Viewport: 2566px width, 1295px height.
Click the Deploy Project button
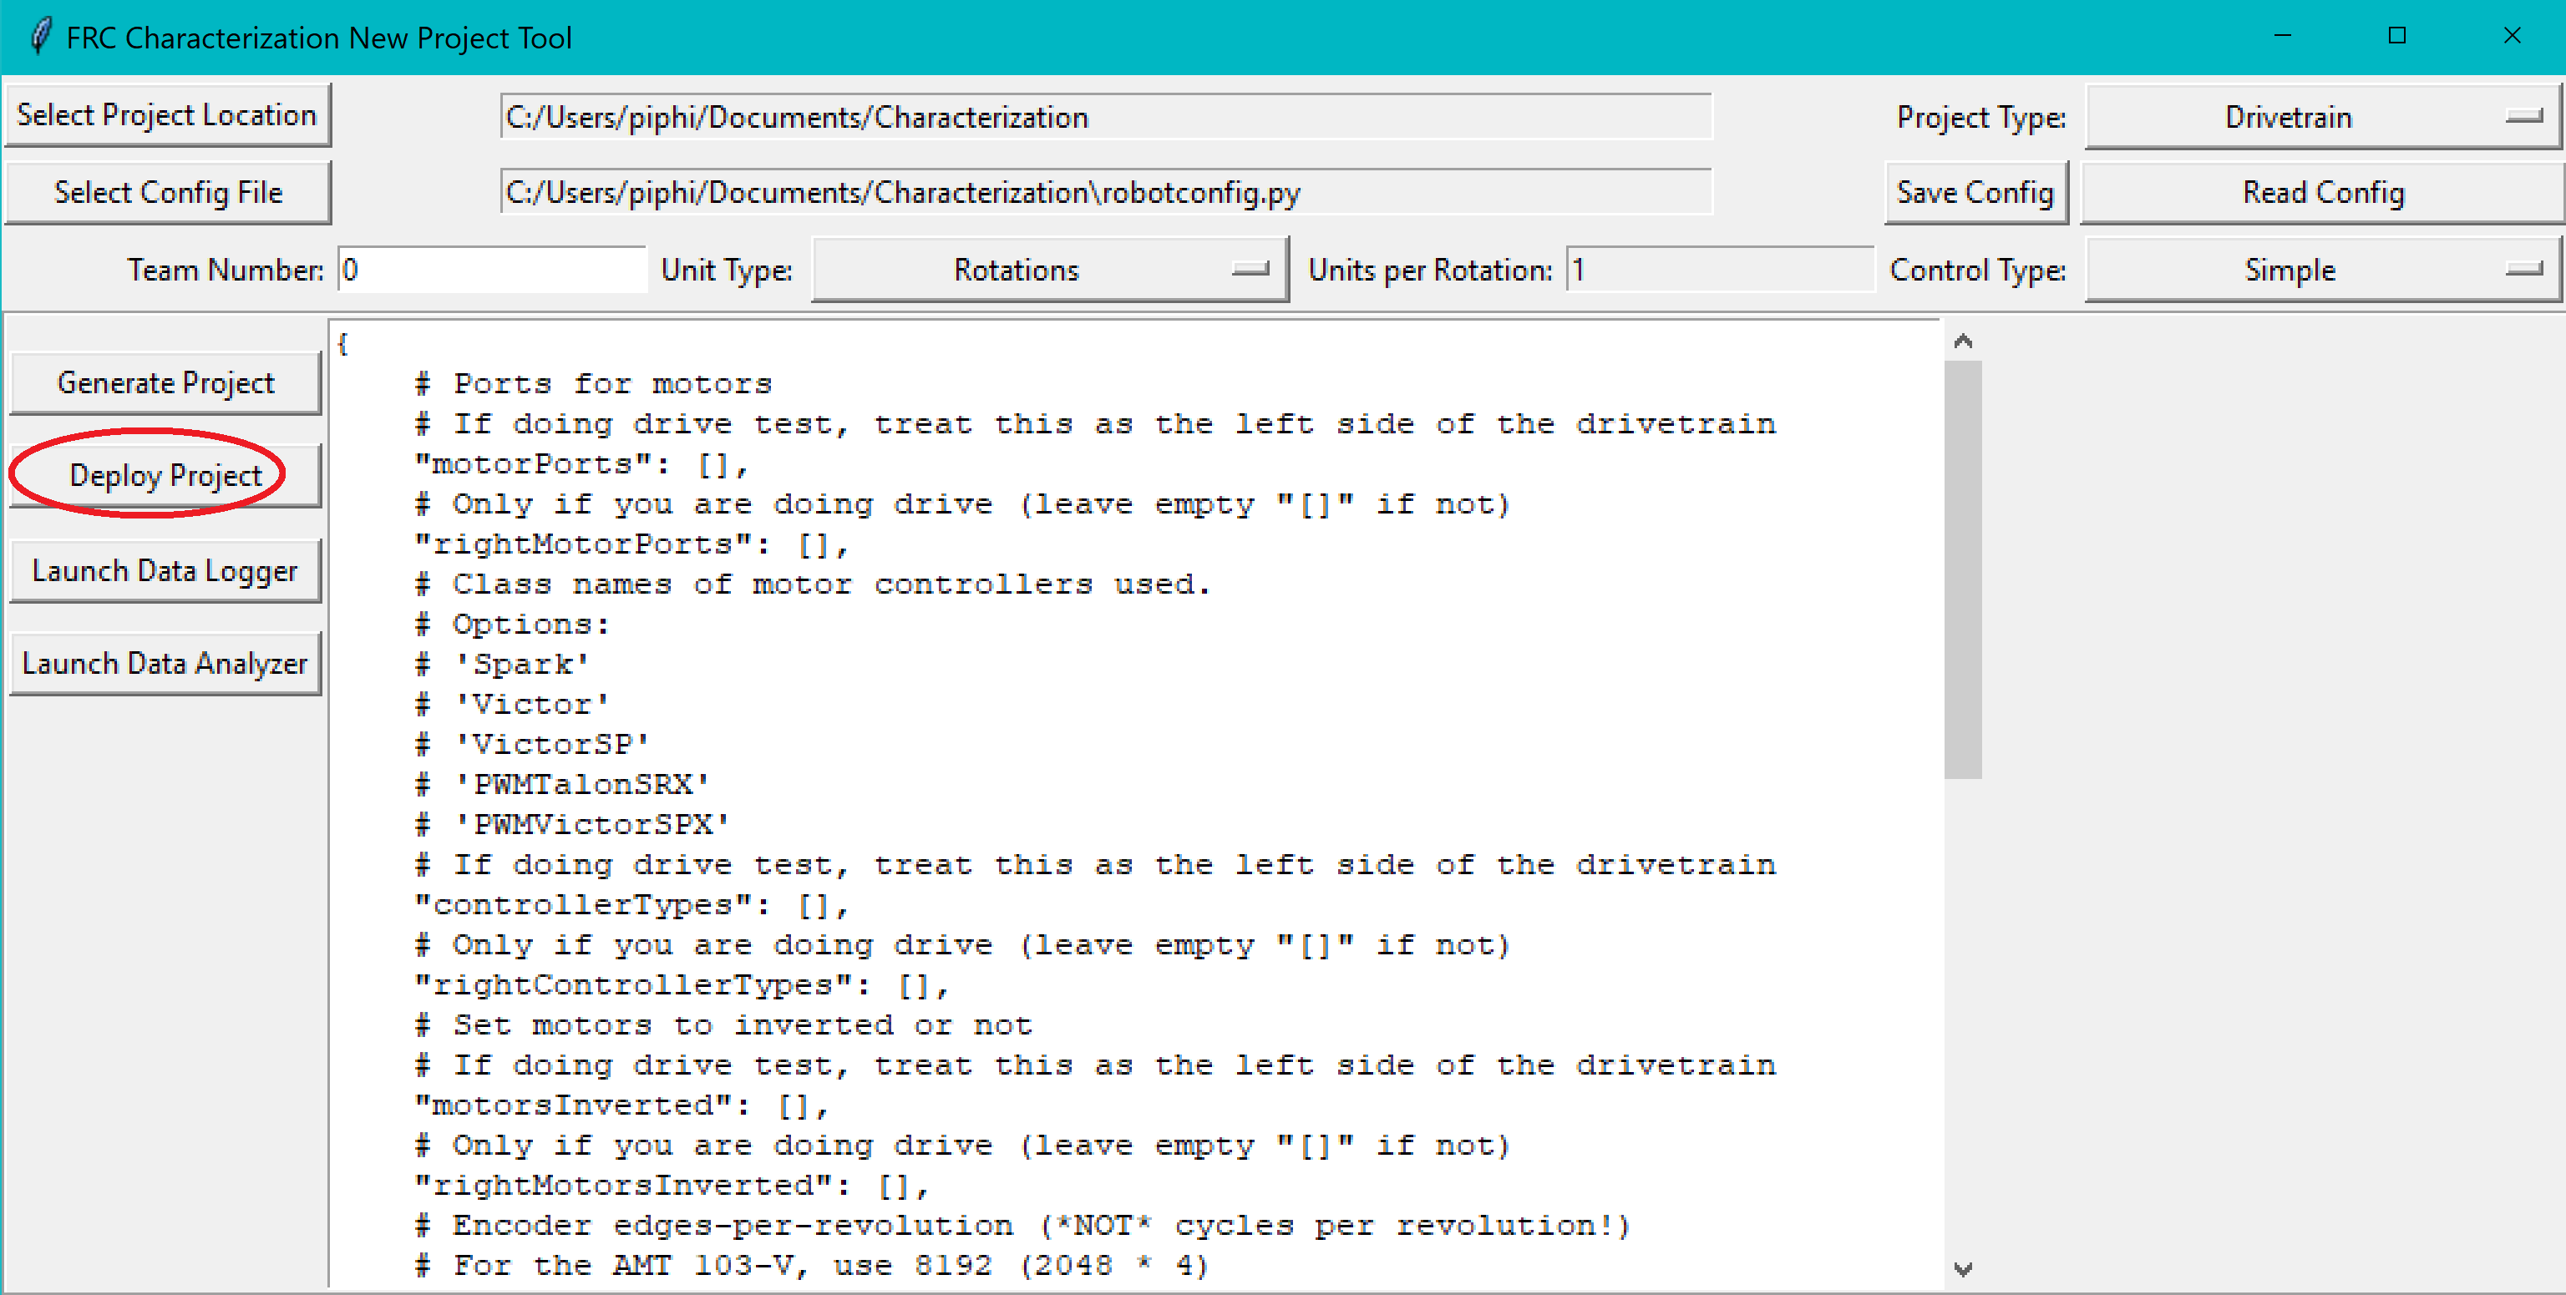point(165,476)
